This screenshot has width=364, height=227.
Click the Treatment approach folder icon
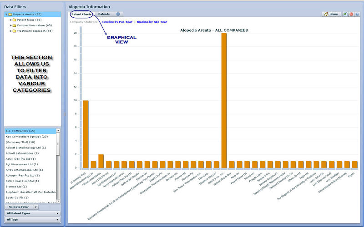click(15, 31)
